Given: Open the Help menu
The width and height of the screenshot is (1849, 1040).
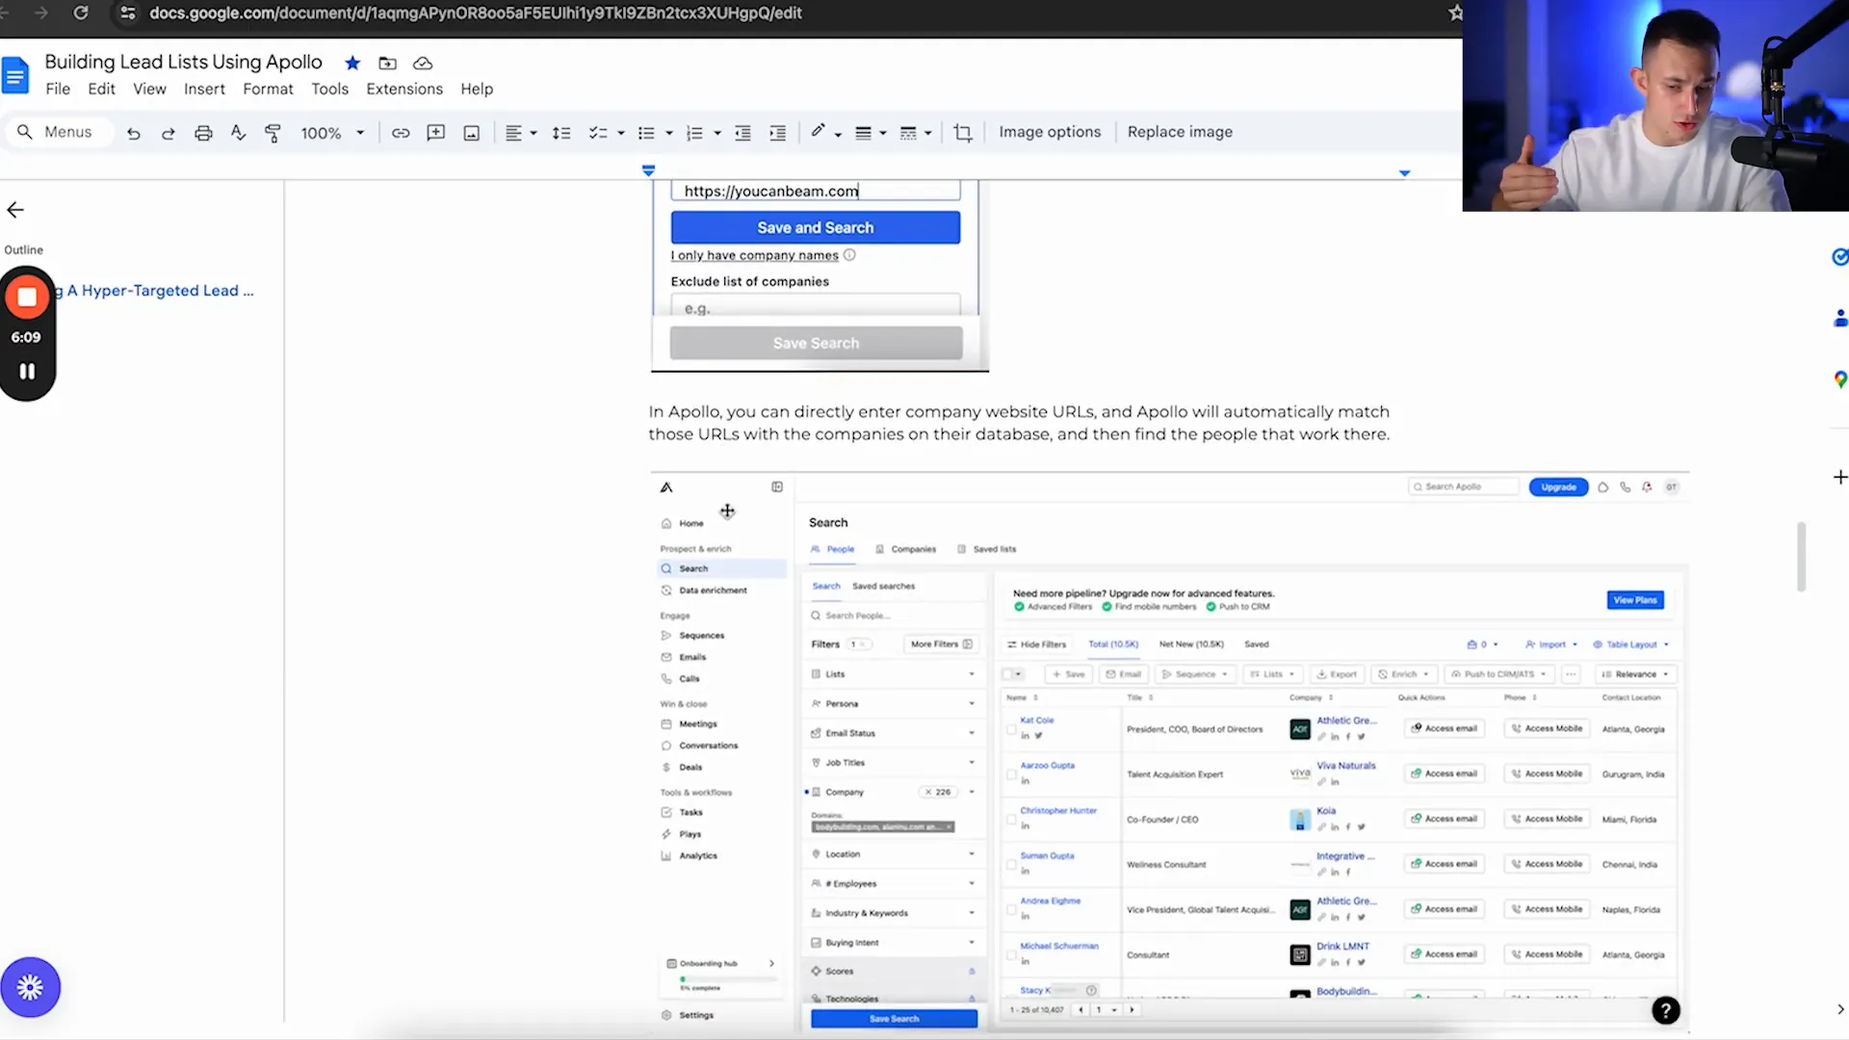Looking at the screenshot, I should (x=477, y=89).
